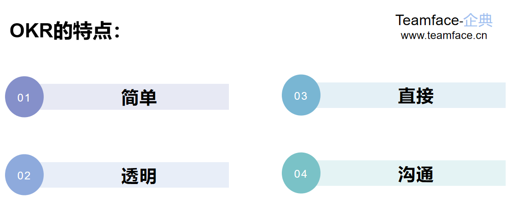523x220 pixels.
Task: Click the number 01 text
Action: (x=24, y=97)
